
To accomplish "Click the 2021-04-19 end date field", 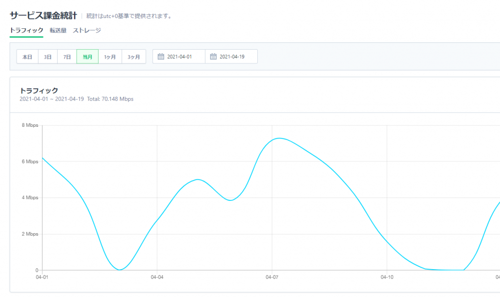I will pyautogui.click(x=232, y=57).
